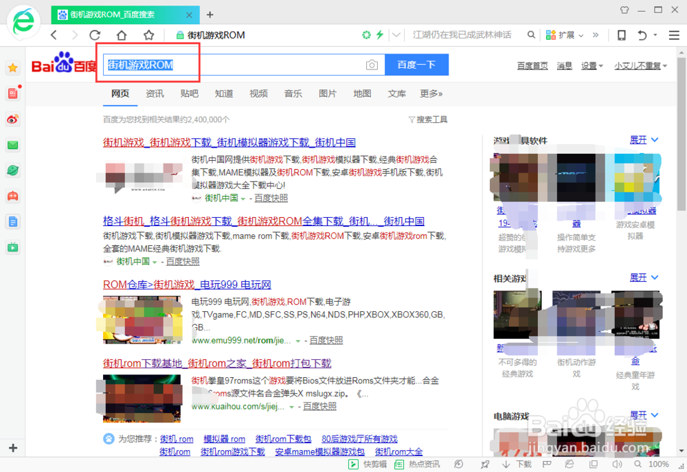Click the 百度一下 search button
This screenshot has width=687, height=472.
(x=417, y=65)
